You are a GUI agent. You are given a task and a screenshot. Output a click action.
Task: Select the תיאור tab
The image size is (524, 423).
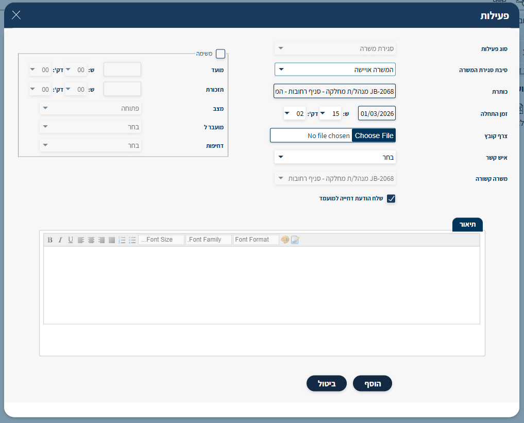(x=467, y=224)
